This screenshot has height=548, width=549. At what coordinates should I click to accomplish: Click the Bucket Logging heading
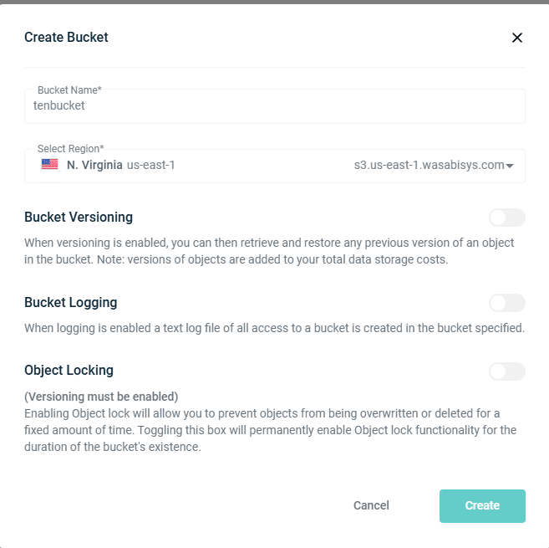point(71,302)
